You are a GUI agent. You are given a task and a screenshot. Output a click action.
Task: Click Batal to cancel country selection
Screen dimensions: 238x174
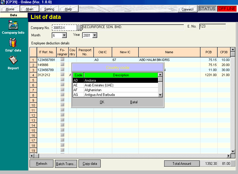134,102
